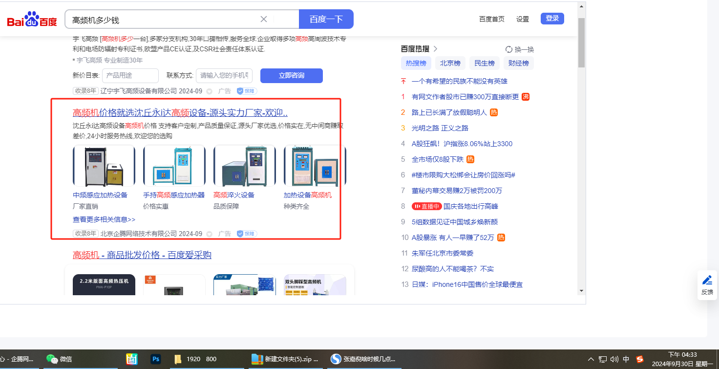Switch to the 北京榜 tab
The height and width of the screenshot is (369, 719).
click(450, 63)
